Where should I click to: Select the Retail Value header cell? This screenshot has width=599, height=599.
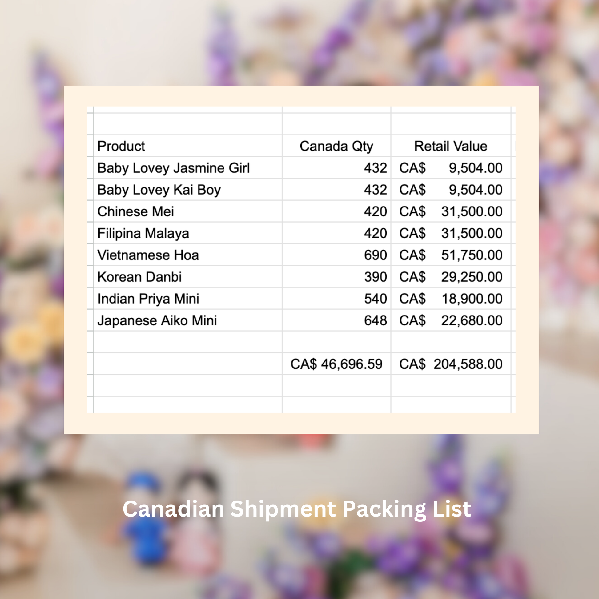pyautogui.click(x=451, y=146)
